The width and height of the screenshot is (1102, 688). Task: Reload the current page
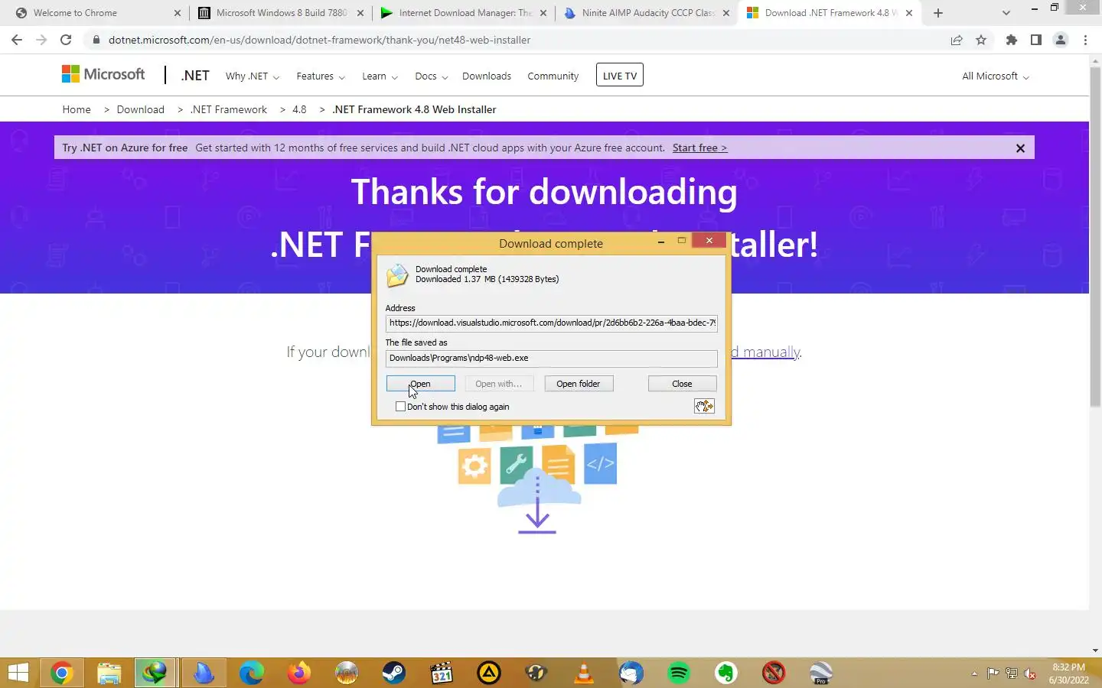66,40
